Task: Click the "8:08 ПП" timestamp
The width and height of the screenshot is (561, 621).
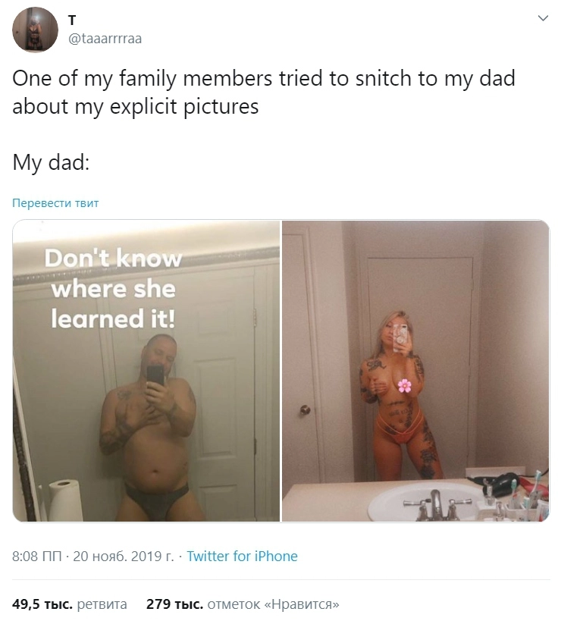Action: [37, 557]
